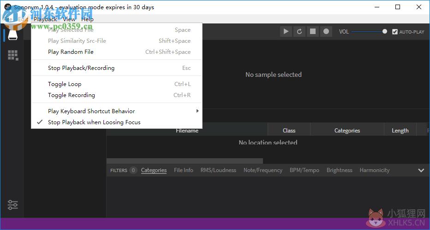Image resolution: width=430 pixels, height=230 pixels.
Task: Open the Harmonicity filter tab
Action: [375, 170]
